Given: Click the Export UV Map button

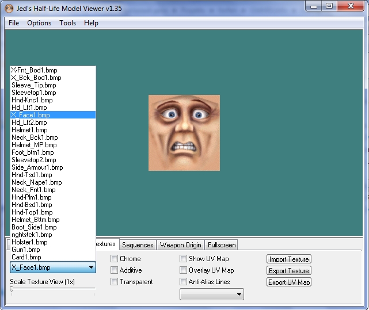Looking at the screenshot, I should click(x=289, y=282).
